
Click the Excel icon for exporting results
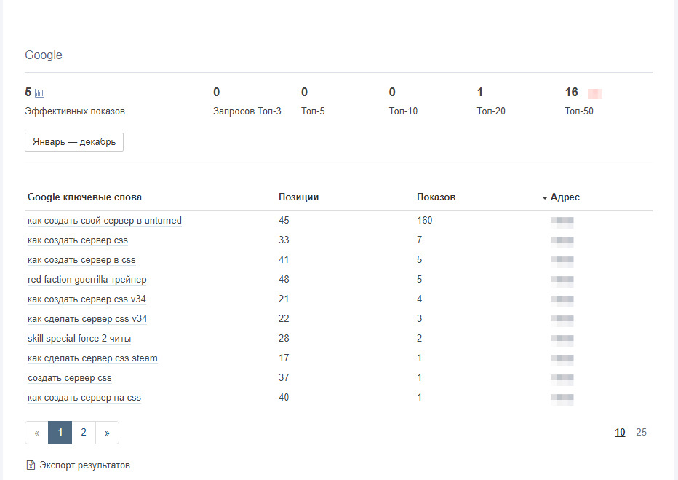pyautogui.click(x=31, y=465)
